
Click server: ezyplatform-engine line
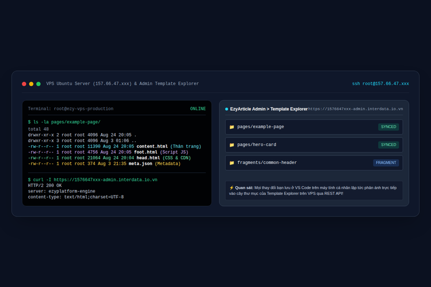(x=62, y=192)
